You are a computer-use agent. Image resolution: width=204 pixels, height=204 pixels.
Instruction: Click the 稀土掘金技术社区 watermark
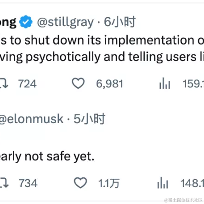(x=183, y=200)
